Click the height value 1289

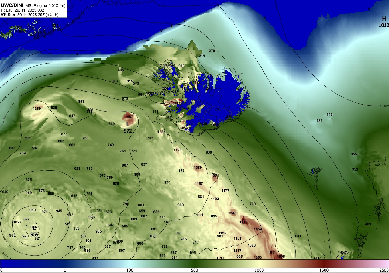[x=37, y=109]
